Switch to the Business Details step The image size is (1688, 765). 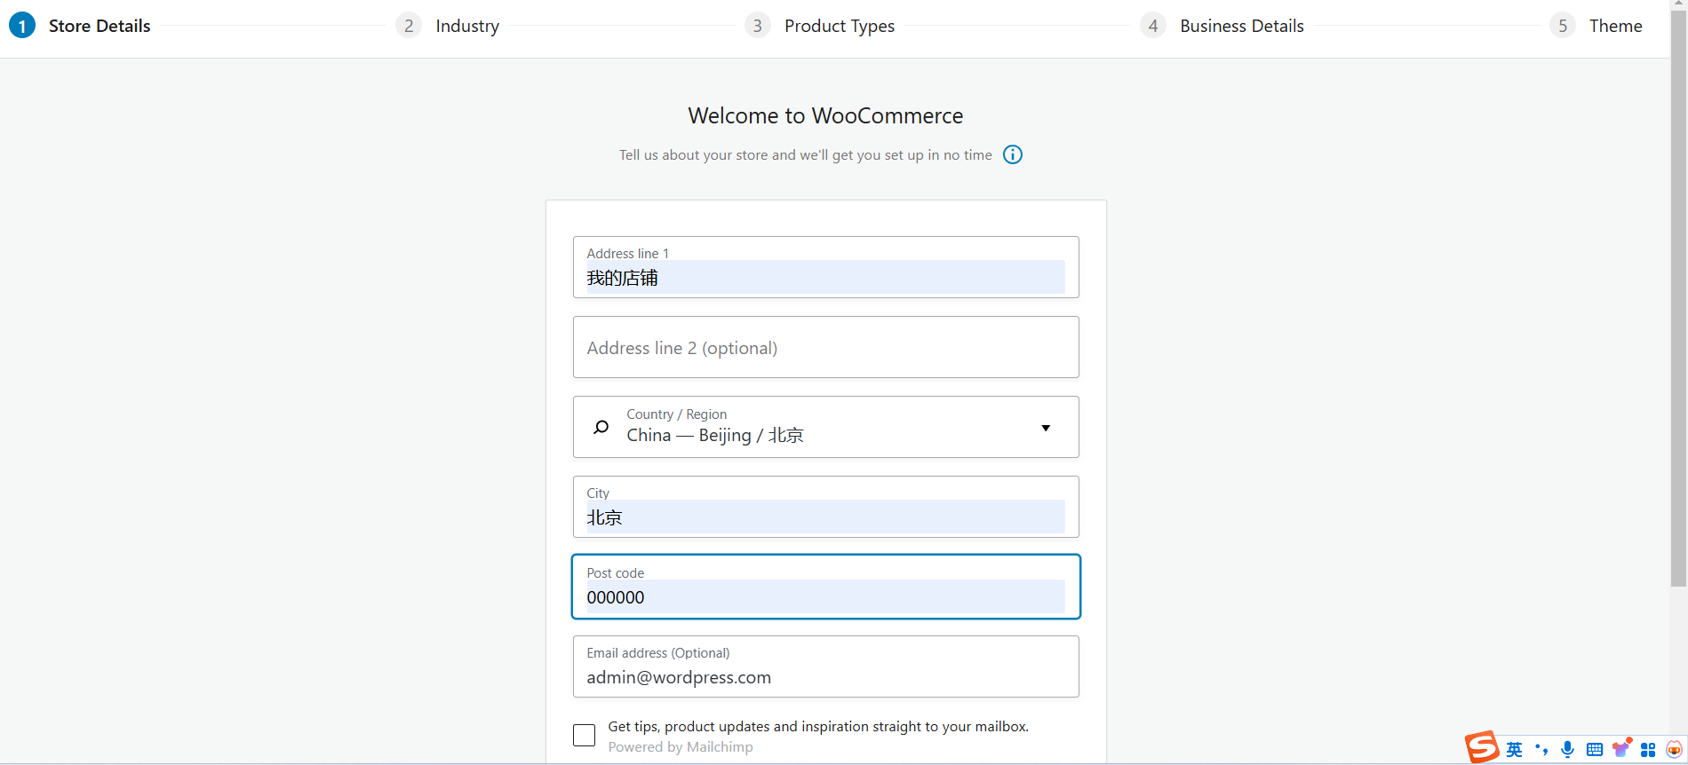pos(1241,26)
